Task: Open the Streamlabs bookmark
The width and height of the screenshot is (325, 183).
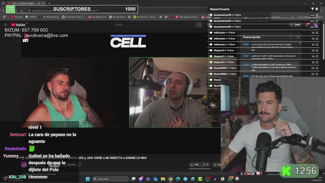Action: click(x=74, y=17)
